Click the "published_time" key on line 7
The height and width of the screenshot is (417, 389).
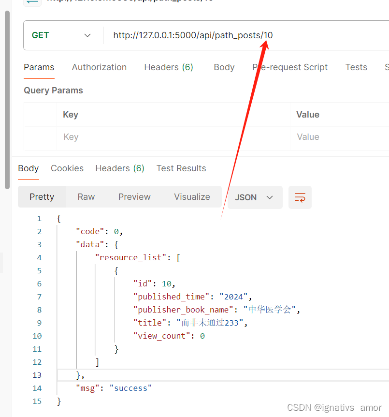pyautogui.click(x=172, y=297)
